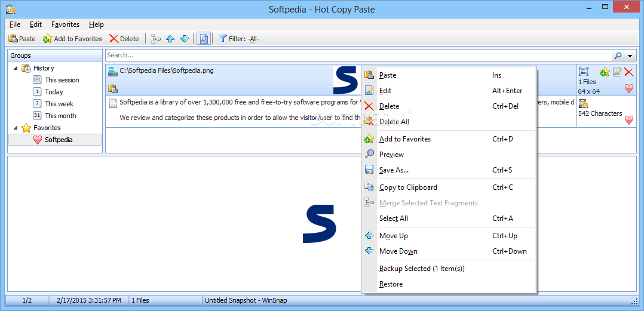Select Today in the History group
Viewport: 644px width, 311px height.
tap(54, 92)
